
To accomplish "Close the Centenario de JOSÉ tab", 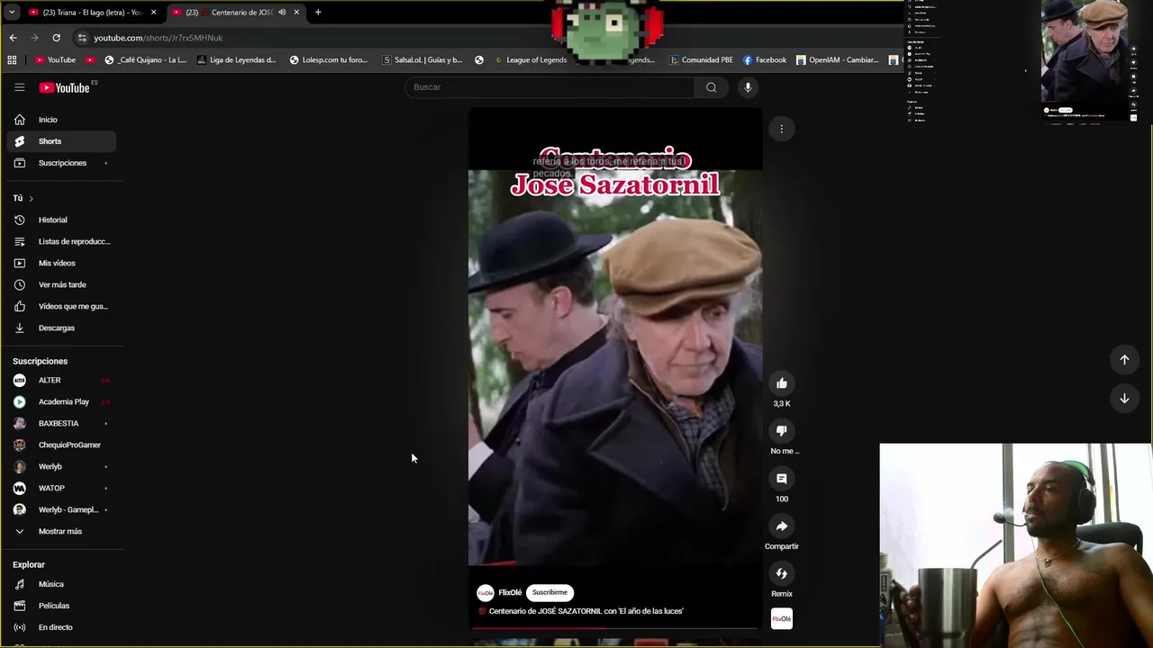I will [x=296, y=13].
